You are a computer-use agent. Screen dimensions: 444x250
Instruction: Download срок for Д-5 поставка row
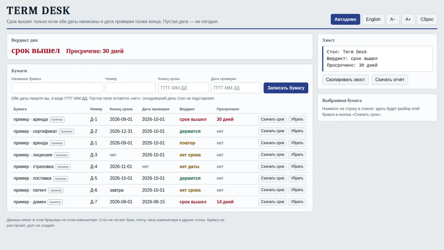(x=273, y=178)
